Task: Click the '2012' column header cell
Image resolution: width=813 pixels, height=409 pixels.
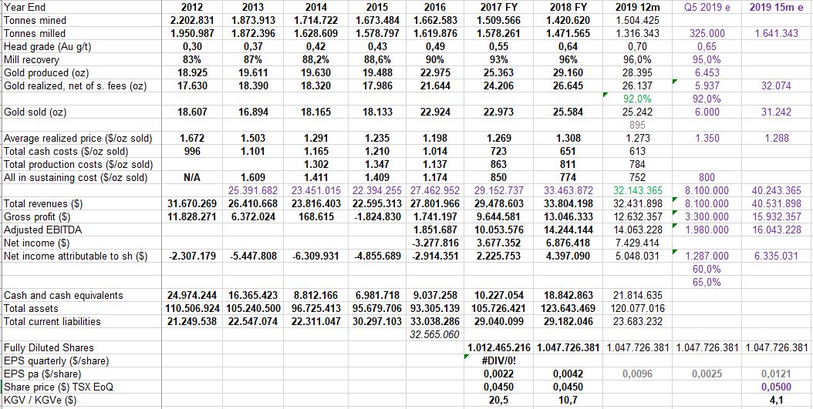Action: tap(192, 7)
